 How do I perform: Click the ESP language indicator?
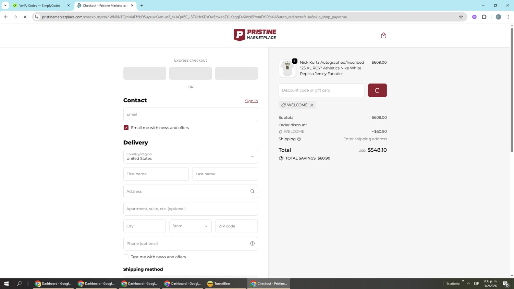pos(476,284)
